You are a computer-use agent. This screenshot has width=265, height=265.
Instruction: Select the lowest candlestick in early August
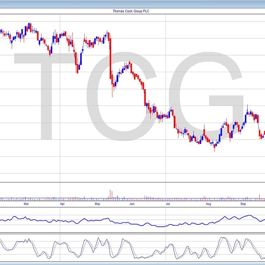215,147
